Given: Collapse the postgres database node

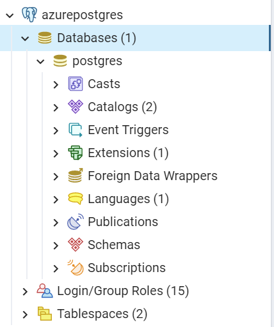Looking at the screenshot, I should point(40,61).
